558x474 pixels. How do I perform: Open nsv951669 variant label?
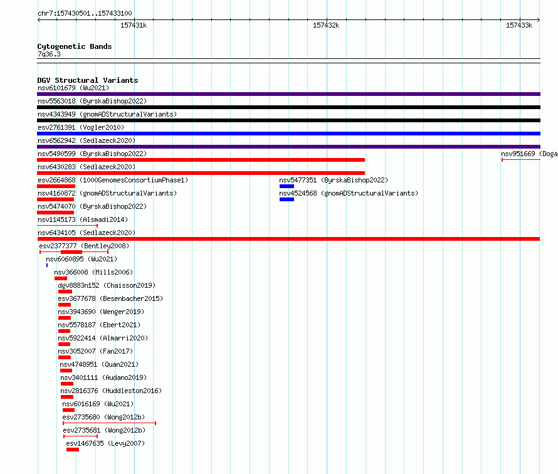click(529, 154)
